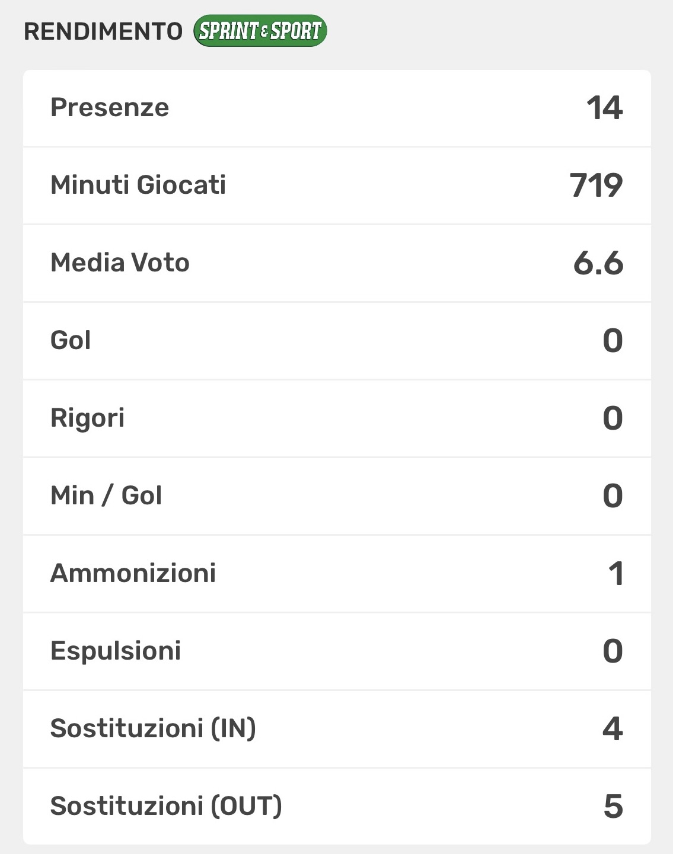Click the Rigori value 0
The image size is (673, 854).
[x=613, y=418]
